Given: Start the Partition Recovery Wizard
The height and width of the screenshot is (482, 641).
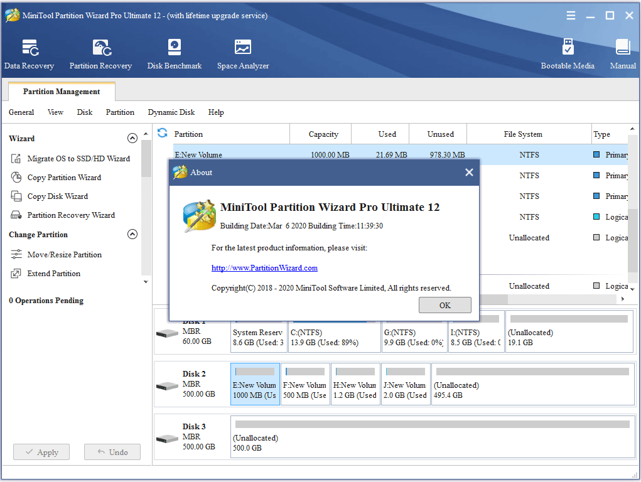Looking at the screenshot, I should pos(63,215).
